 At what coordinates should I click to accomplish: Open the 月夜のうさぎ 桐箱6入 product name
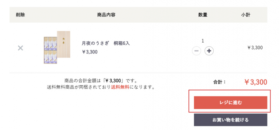[106, 43]
